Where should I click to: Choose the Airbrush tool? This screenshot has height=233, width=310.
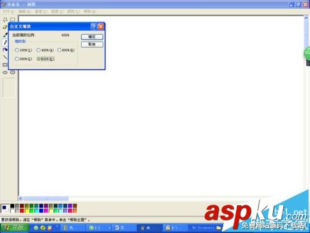click(x=5, y=50)
